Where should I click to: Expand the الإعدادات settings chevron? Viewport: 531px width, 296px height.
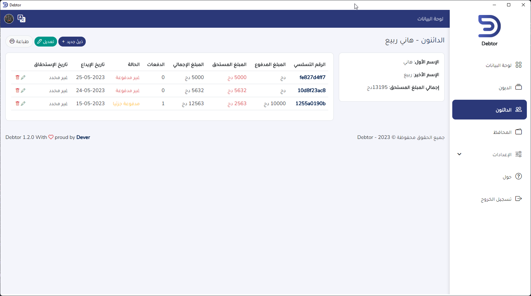459,154
